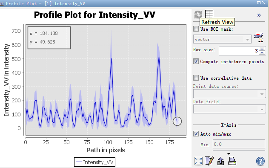Click the Path in pixels axis label
269x168 pixels.
(106, 150)
